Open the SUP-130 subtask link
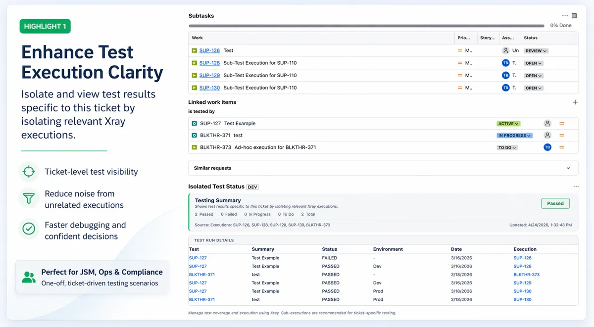The image size is (594, 327). (209, 88)
